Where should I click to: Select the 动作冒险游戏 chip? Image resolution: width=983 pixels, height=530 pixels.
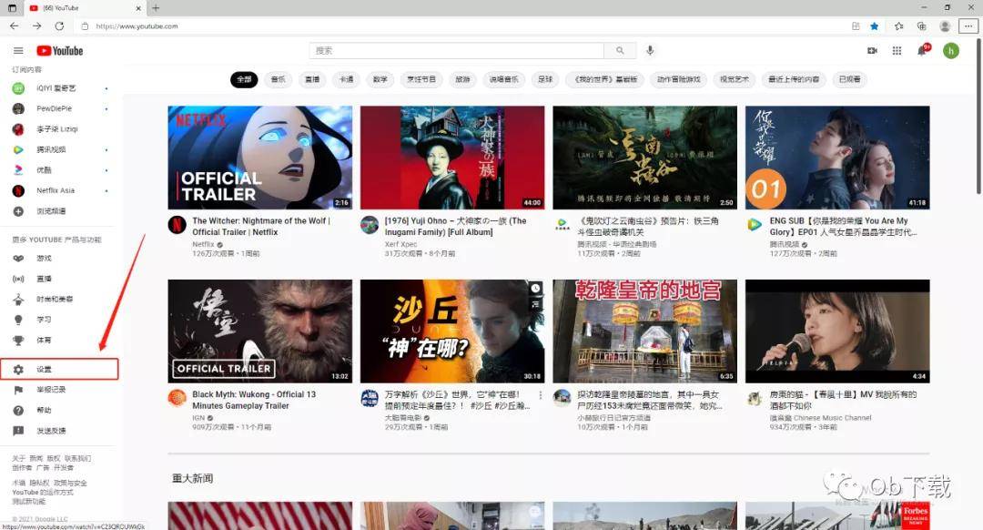pos(679,79)
